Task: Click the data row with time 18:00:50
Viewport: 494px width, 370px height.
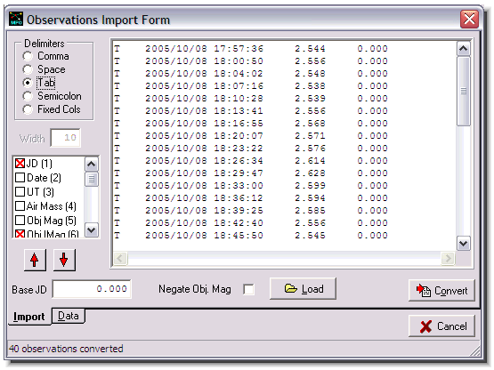Action: (x=251, y=61)
